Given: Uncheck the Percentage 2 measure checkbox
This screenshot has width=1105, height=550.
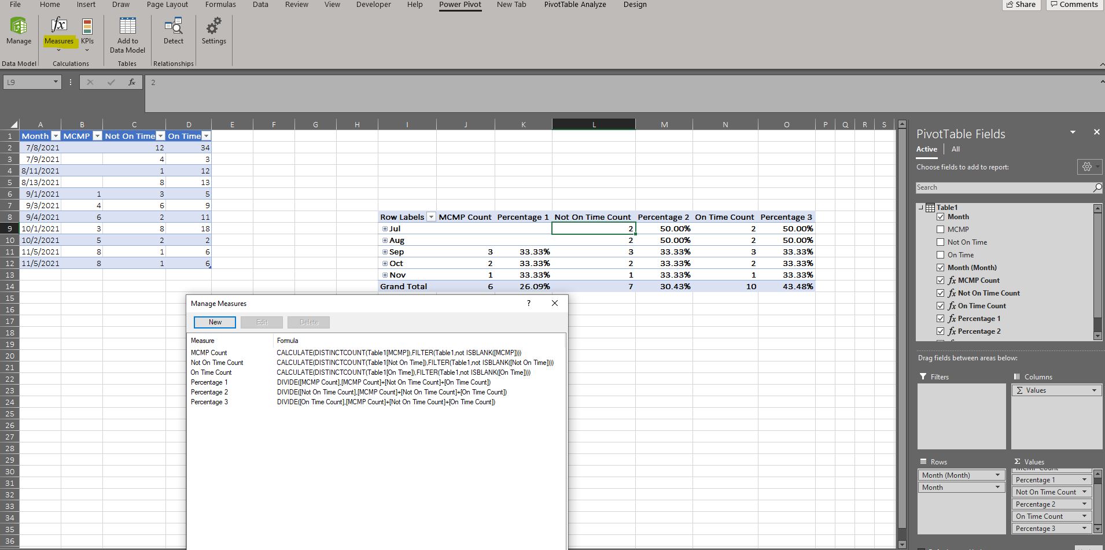Looking at the screenshot, I should [x=940, y=331].
